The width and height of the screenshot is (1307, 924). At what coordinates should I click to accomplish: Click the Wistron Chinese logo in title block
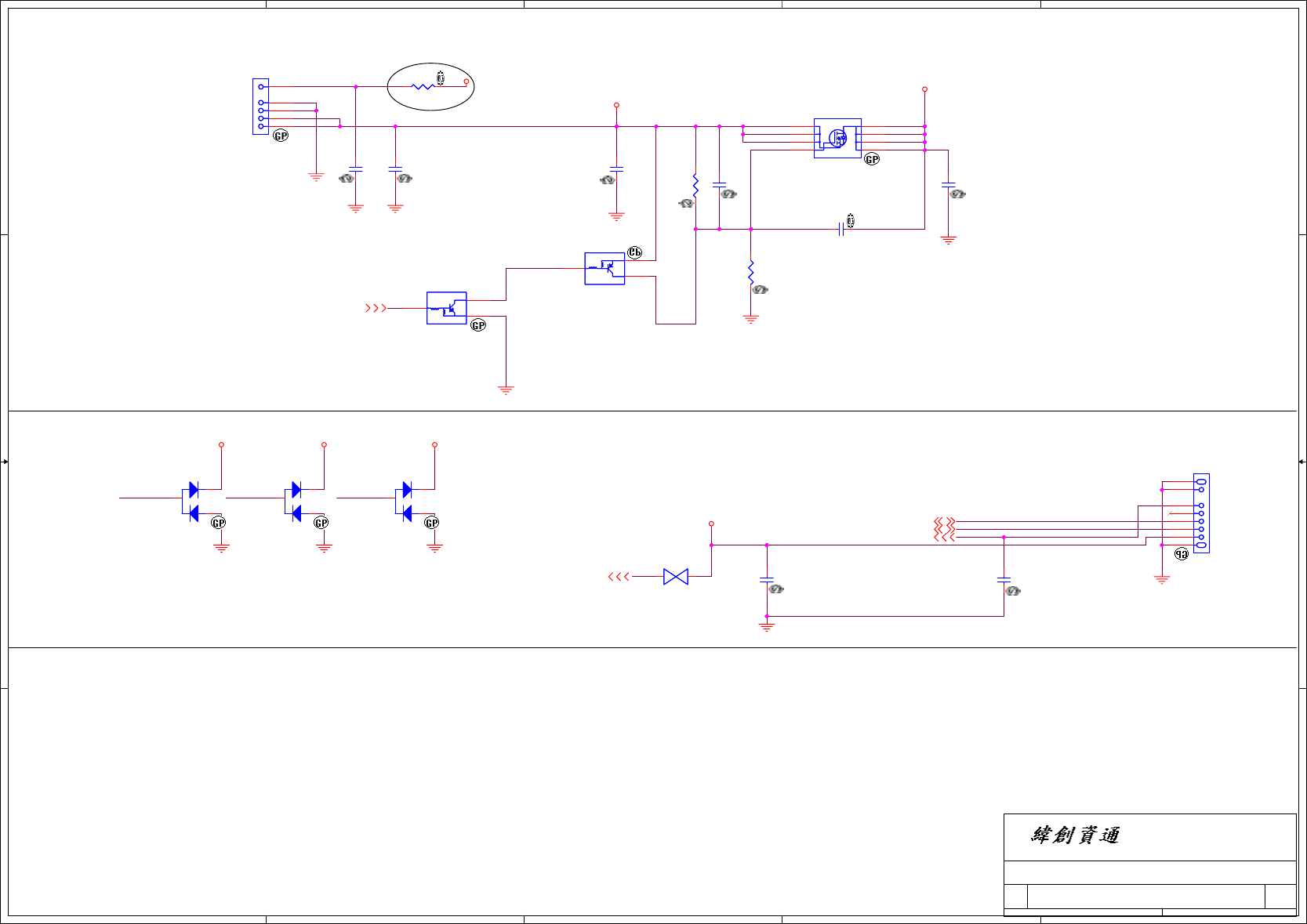coord(1075,835)
